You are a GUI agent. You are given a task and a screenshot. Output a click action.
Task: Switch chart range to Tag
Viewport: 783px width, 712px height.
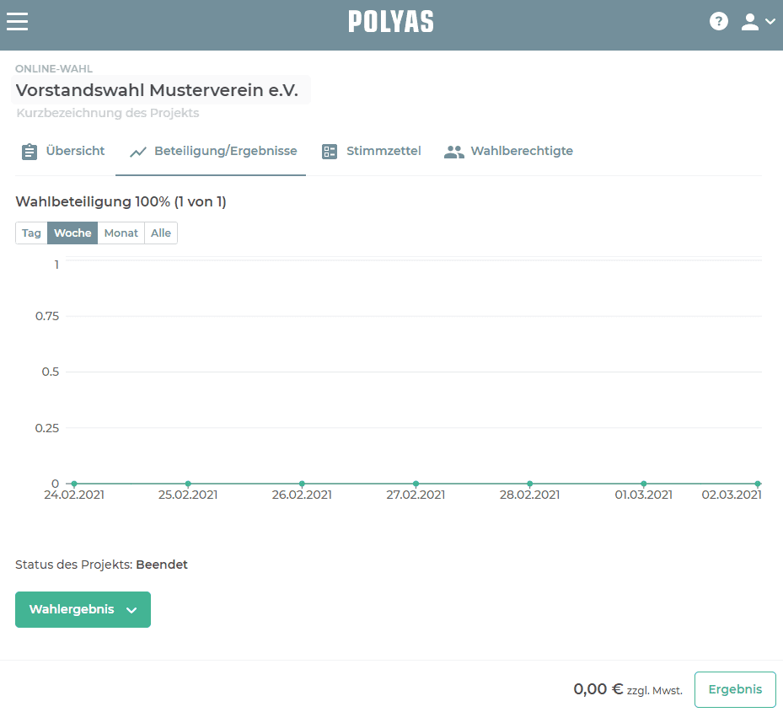click(x=31, y=233)
